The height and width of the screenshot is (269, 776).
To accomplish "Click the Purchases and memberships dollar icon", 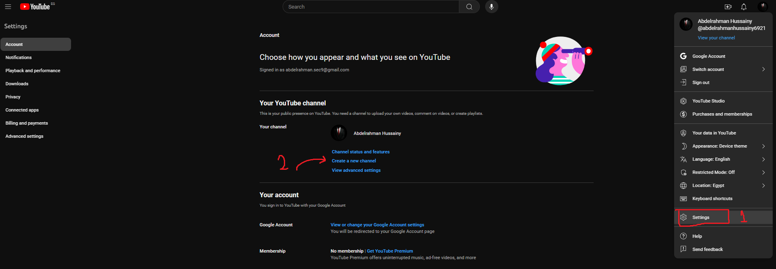I will pos(683,114).
